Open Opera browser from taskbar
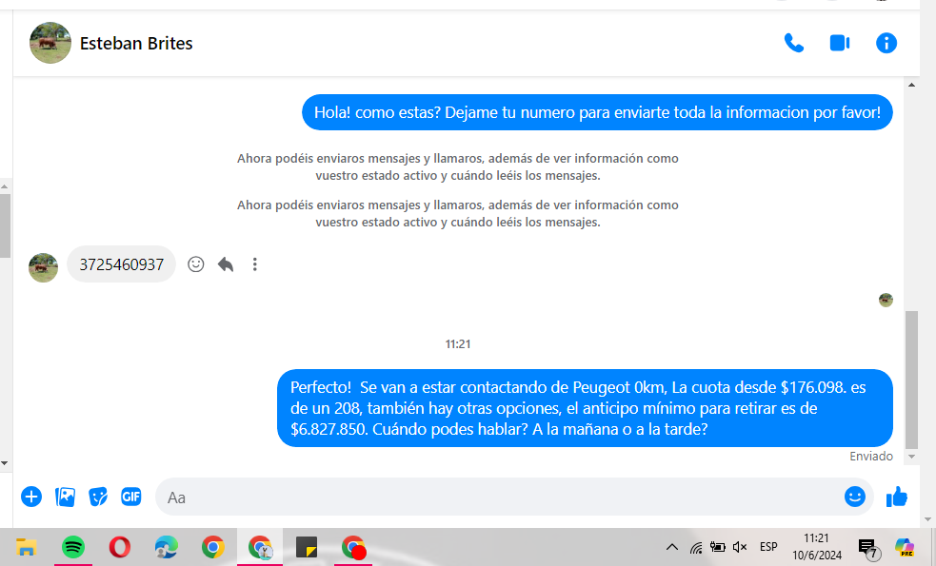The image size is (936, 566). [120, 547]
